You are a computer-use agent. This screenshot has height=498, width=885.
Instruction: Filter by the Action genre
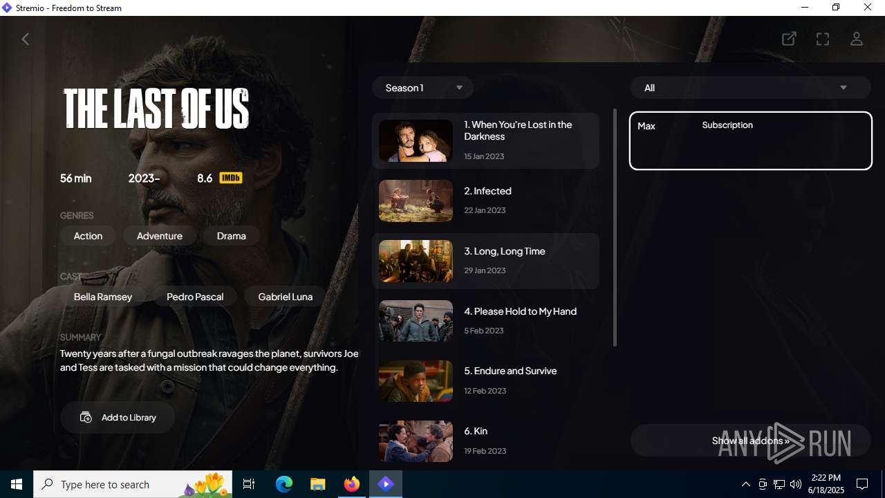[88, 236]
